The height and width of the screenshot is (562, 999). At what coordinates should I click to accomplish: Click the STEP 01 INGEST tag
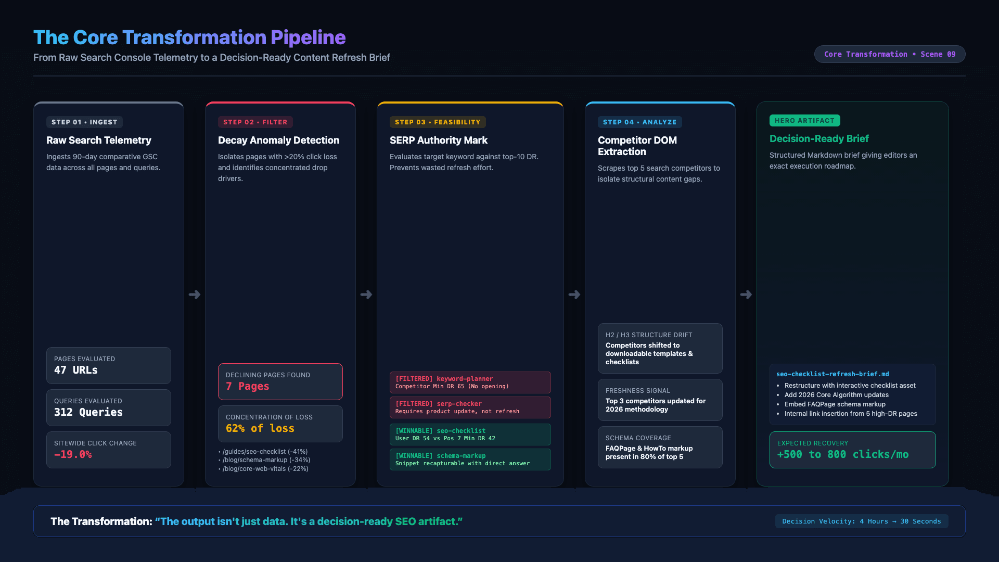pos(84,122)
